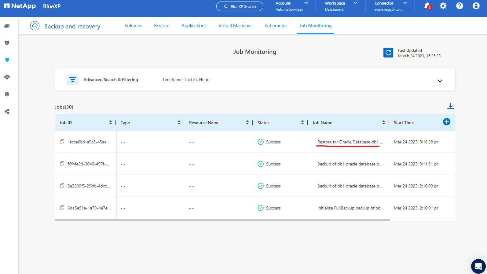487x274 pixels.
Task: Click the refresh job list icon
Action: (x=388, y=53)
